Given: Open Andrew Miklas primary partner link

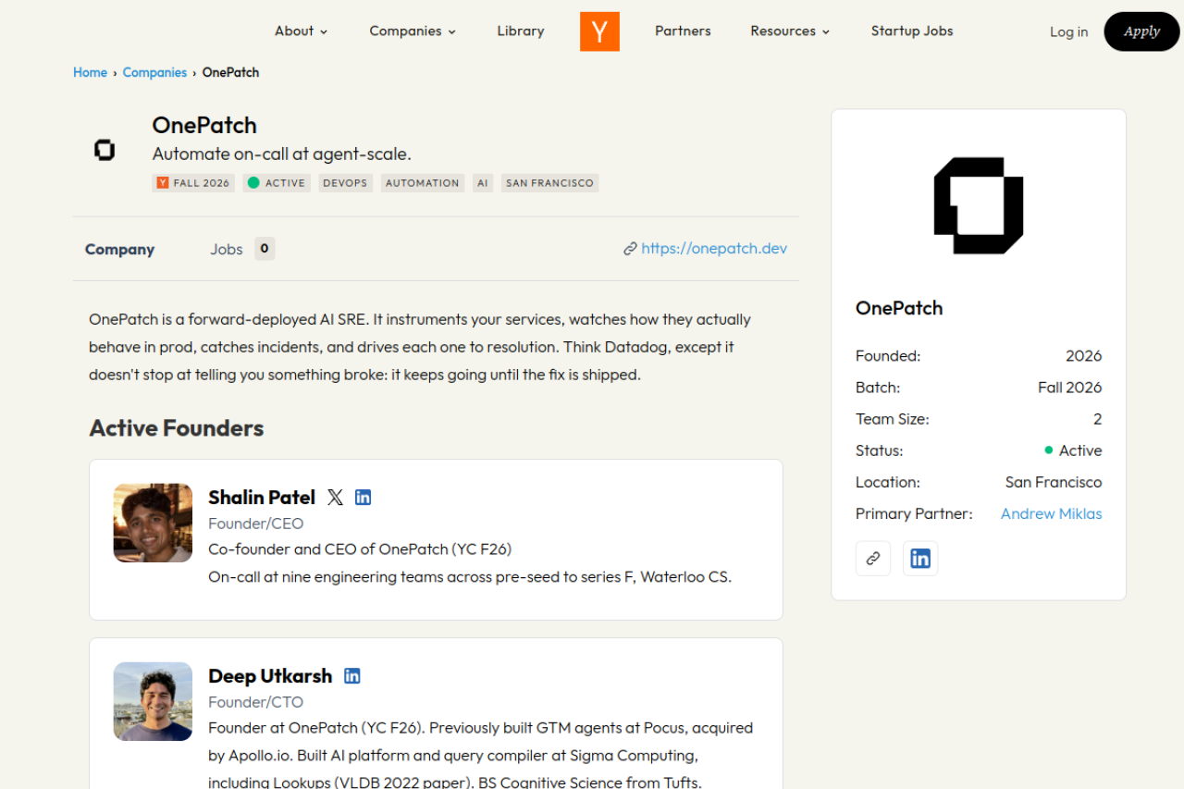Looking at the screenshot, I should tap(1051, 514).
